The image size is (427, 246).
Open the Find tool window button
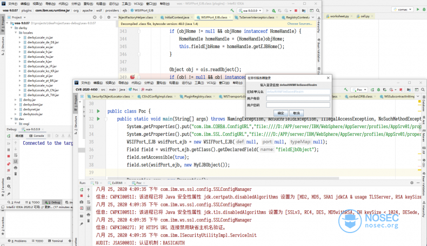click(x=14, y=202)
